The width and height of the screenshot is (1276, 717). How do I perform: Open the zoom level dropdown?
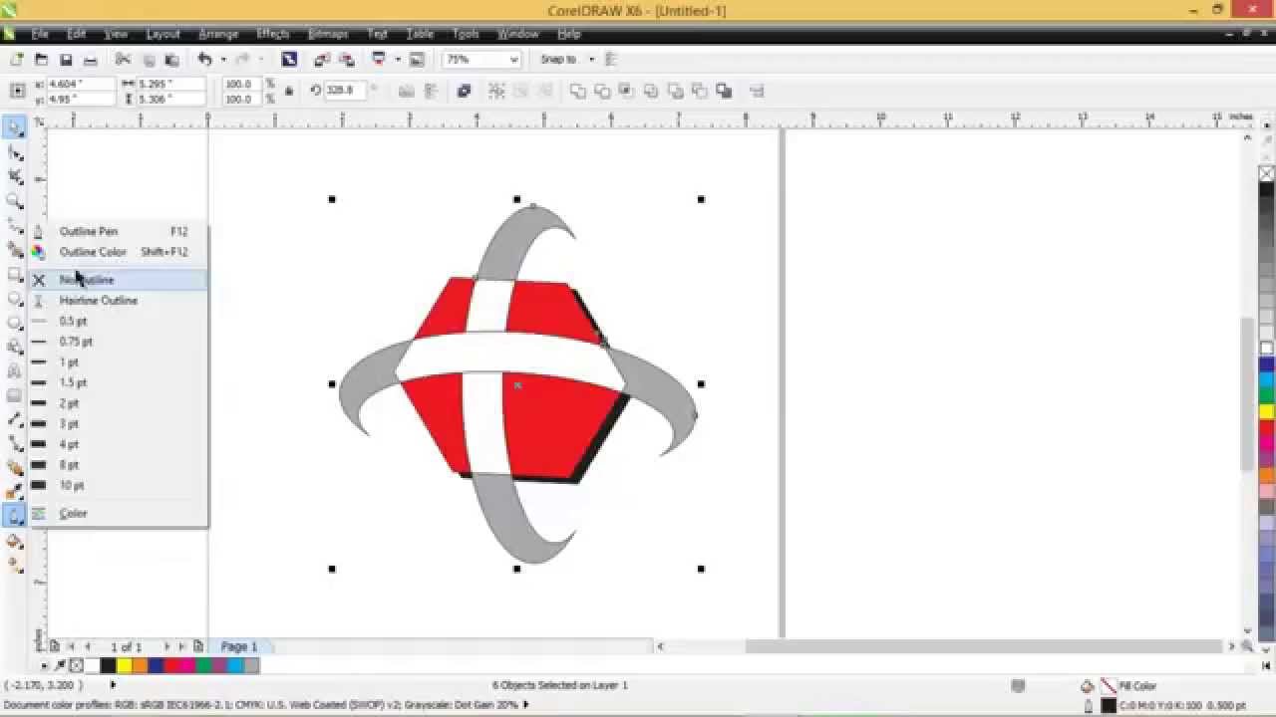(513, 60)
